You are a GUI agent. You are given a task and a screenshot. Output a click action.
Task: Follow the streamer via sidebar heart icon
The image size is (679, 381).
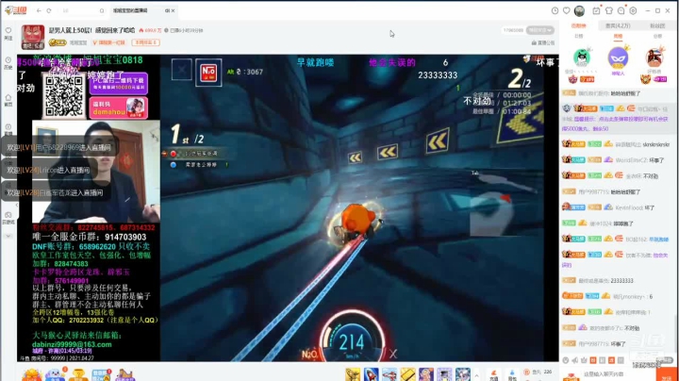coord(8,33)
